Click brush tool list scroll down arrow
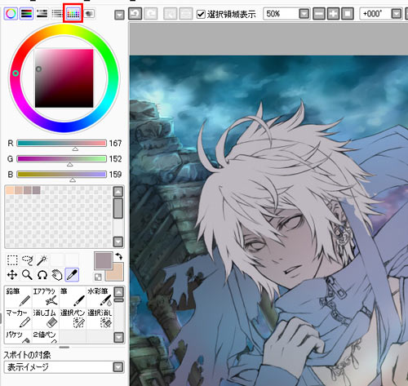The width and height of the screenshot is (408, 386). (x=119, y=338)
